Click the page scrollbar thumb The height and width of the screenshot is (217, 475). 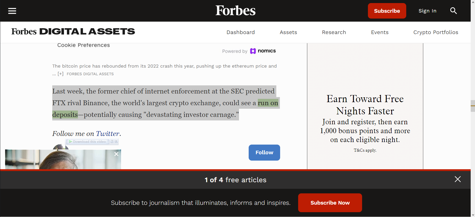pyautogui.click(x=473, y=106)
